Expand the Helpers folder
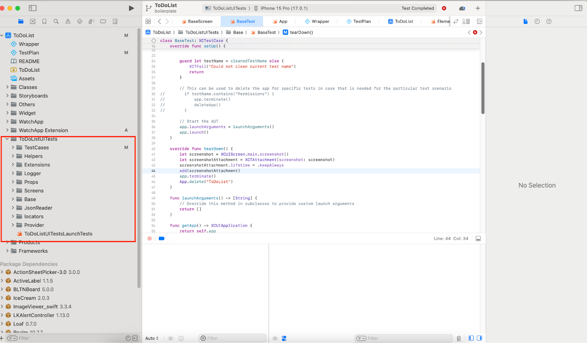 [13, 156]
